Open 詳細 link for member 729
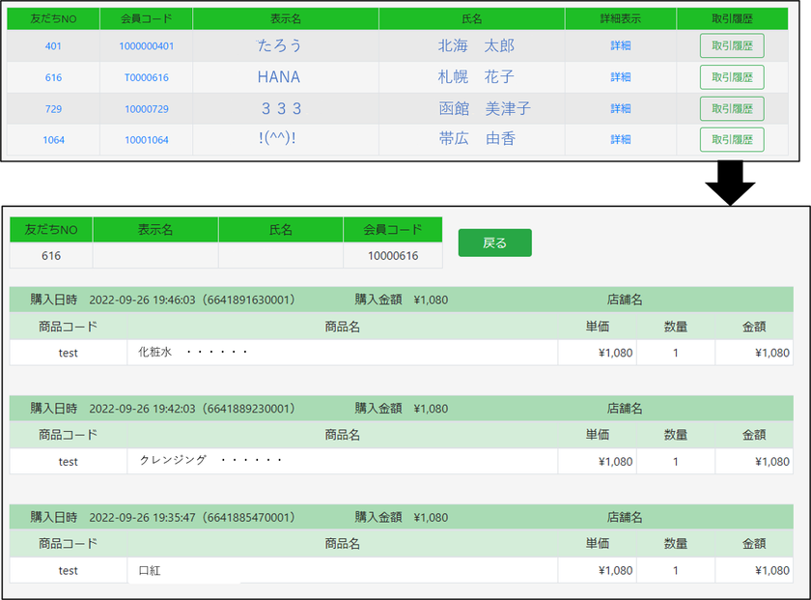Screen dimensions: 811x600 pos(620,109)
